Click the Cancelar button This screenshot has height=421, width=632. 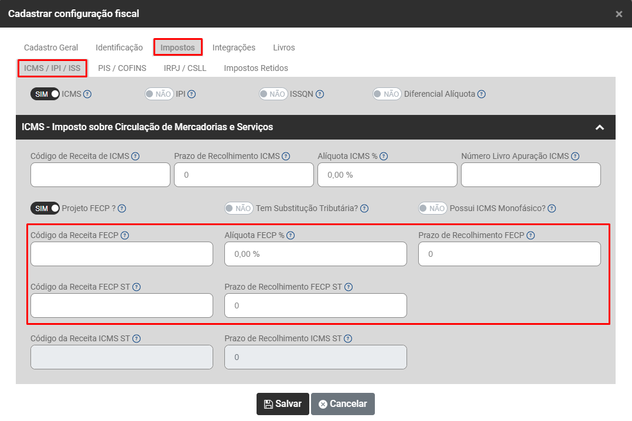[343, 404]
